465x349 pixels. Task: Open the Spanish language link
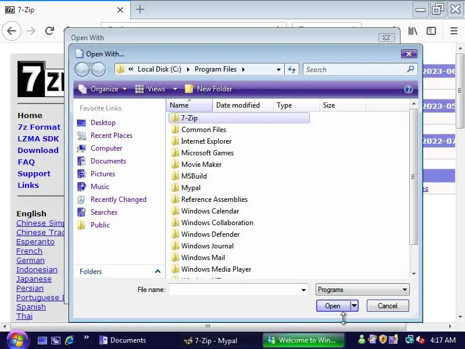[31, 307]
